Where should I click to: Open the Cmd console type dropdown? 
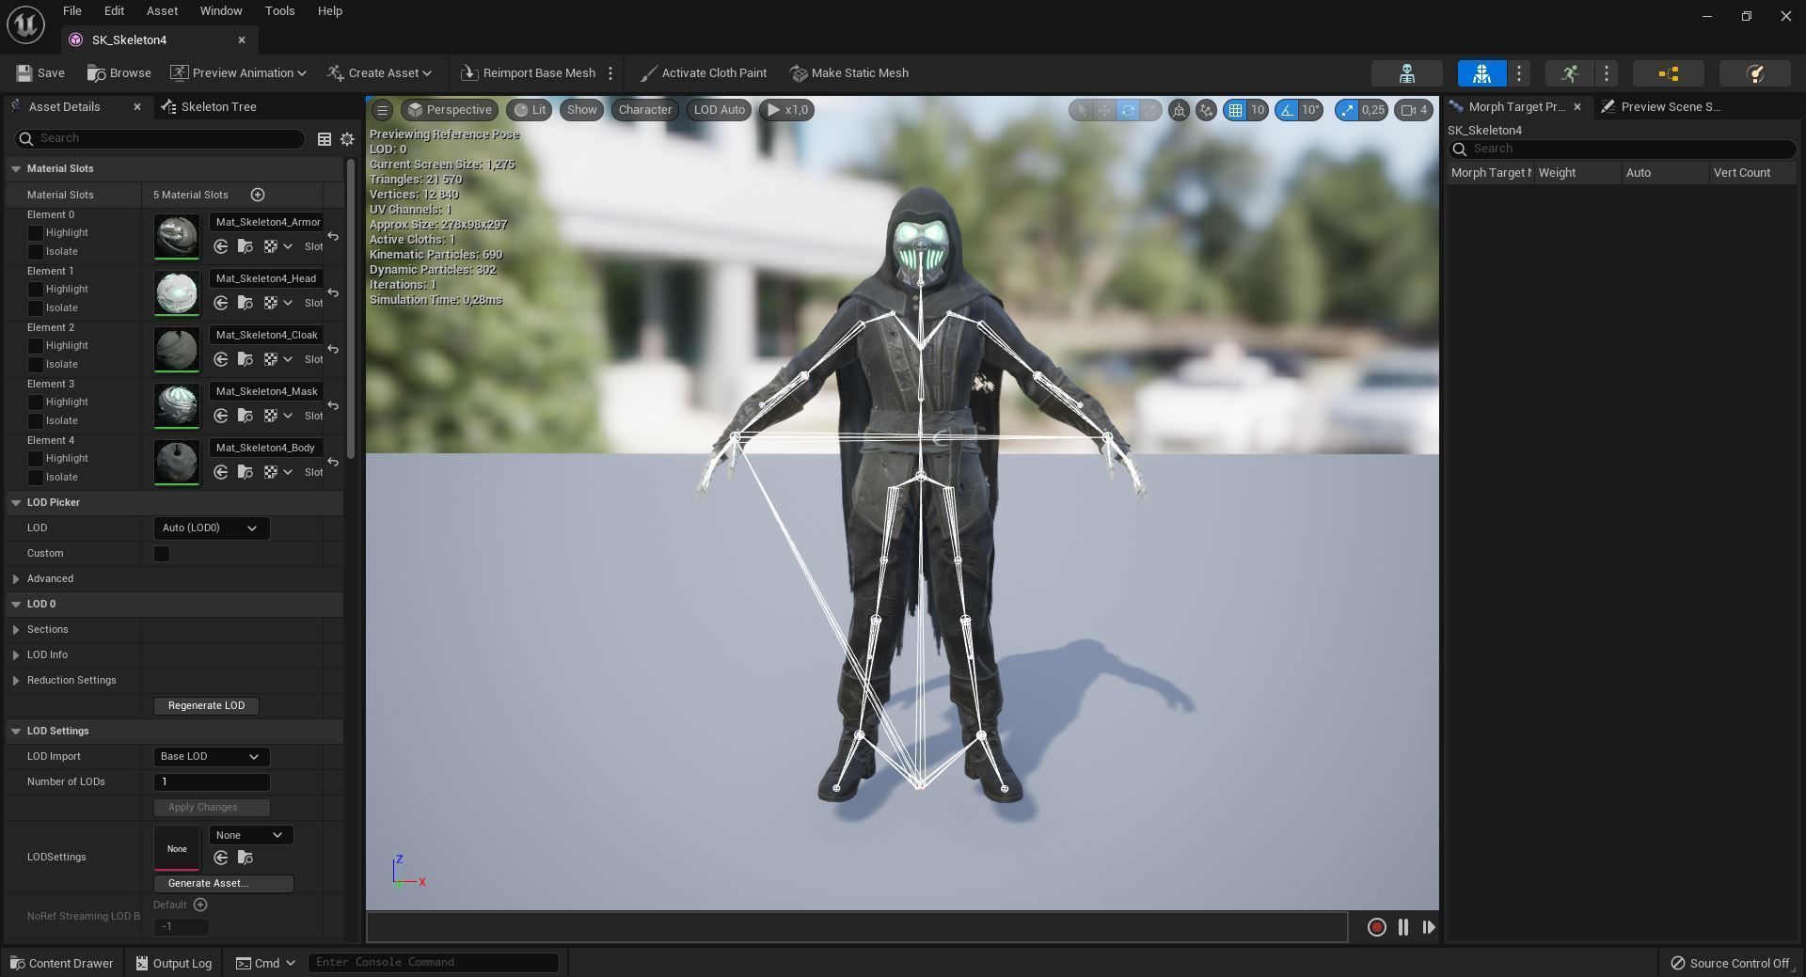pos(266,963)
